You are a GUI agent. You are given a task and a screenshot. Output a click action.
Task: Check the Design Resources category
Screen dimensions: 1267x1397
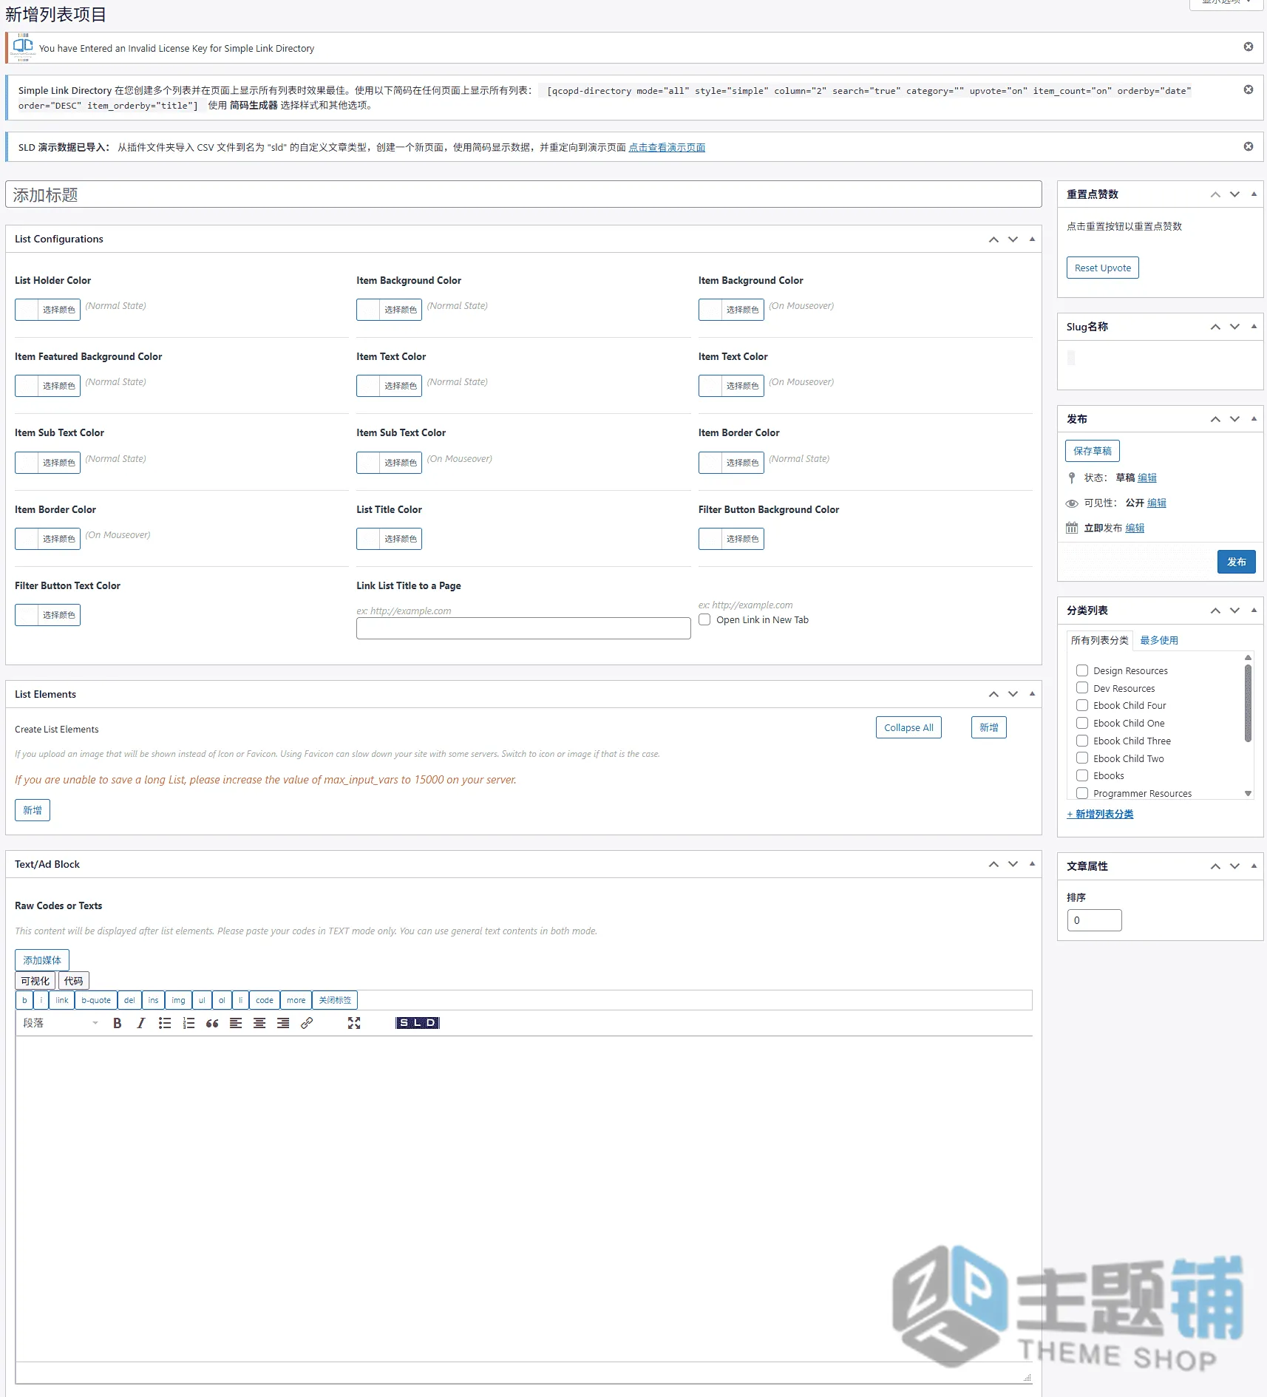coord(1082,670)
